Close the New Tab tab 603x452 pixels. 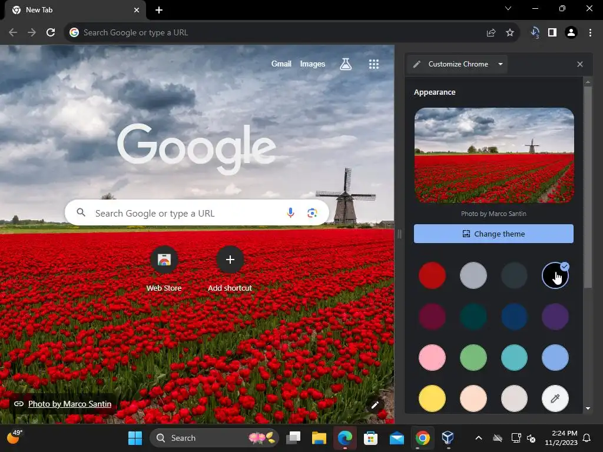coord(137,10)
